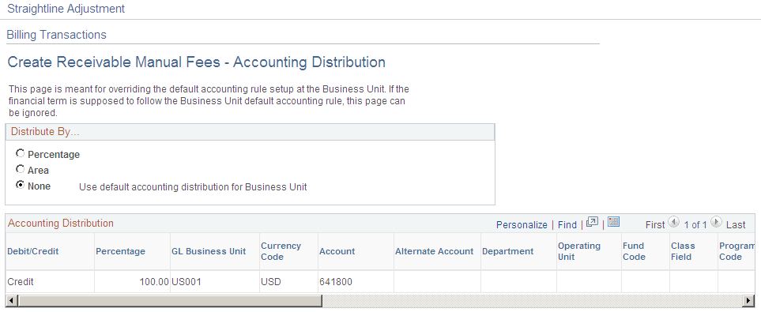Sort by Alternate Account column header
The image size is (761, 312).
pos(435,251)
